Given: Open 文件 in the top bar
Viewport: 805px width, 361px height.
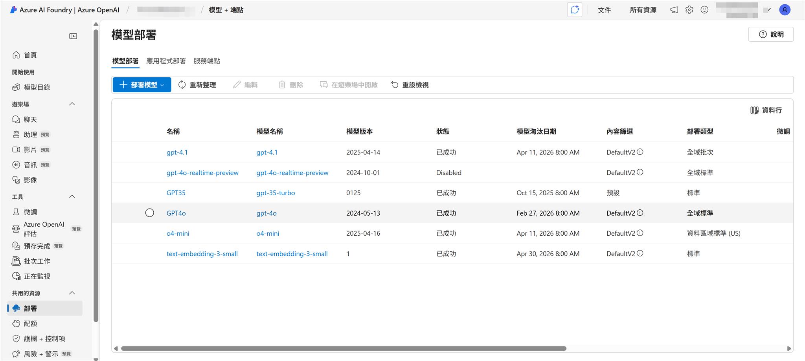Looking at the screenshot, I should click(x=604, y=10).
